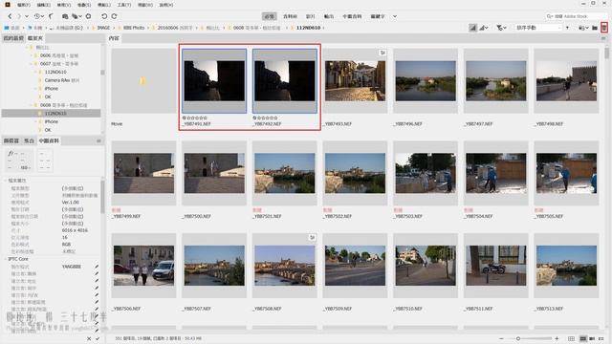The image size is (612, 344).
Task: Create a new folder via toolbar icon
Action: pyautogui.click(x=595, y=28)
